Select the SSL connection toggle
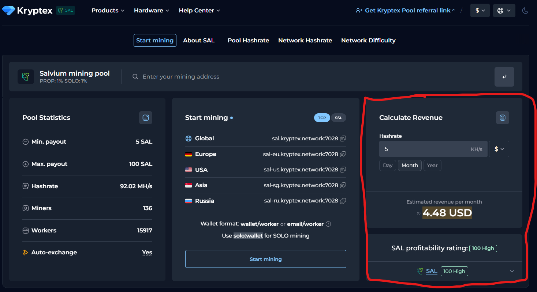Screen dimensions: 537x292 click(x=338, y=118)
